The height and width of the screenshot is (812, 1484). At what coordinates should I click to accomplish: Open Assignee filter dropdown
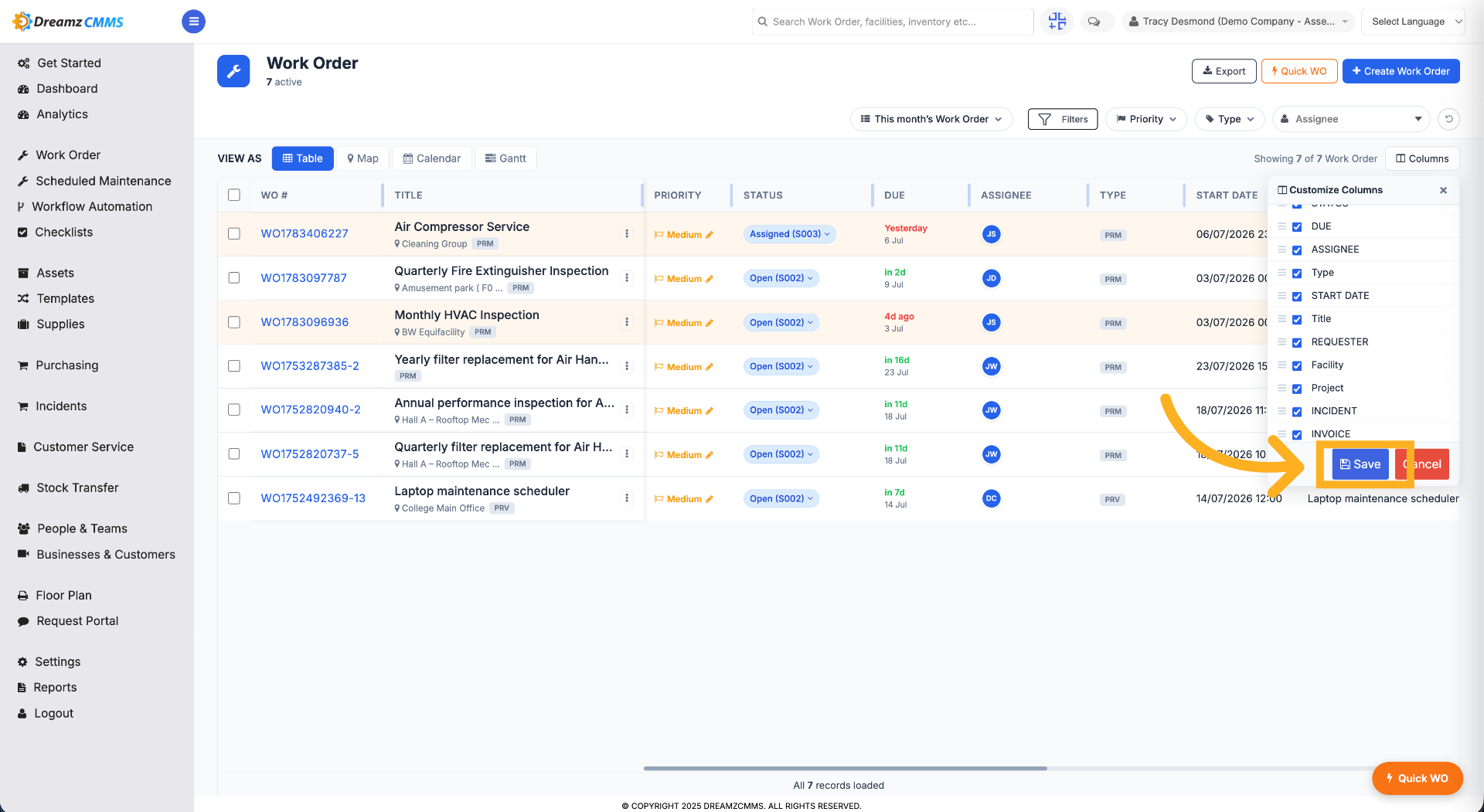[1351, 119]
